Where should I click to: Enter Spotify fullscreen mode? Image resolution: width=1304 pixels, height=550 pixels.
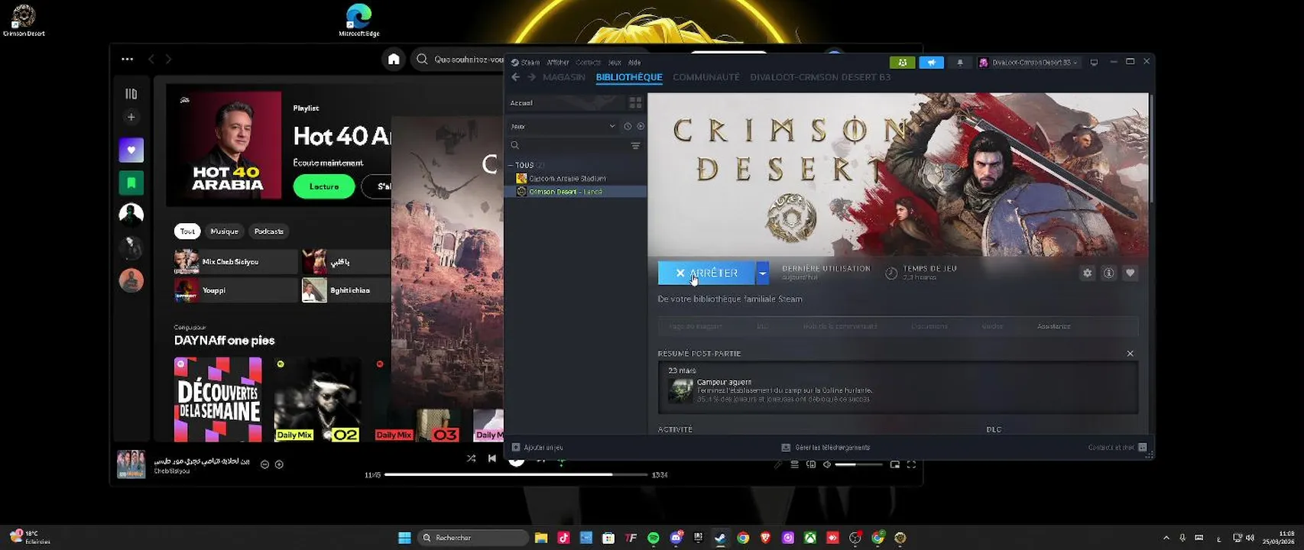click(911, 464)
